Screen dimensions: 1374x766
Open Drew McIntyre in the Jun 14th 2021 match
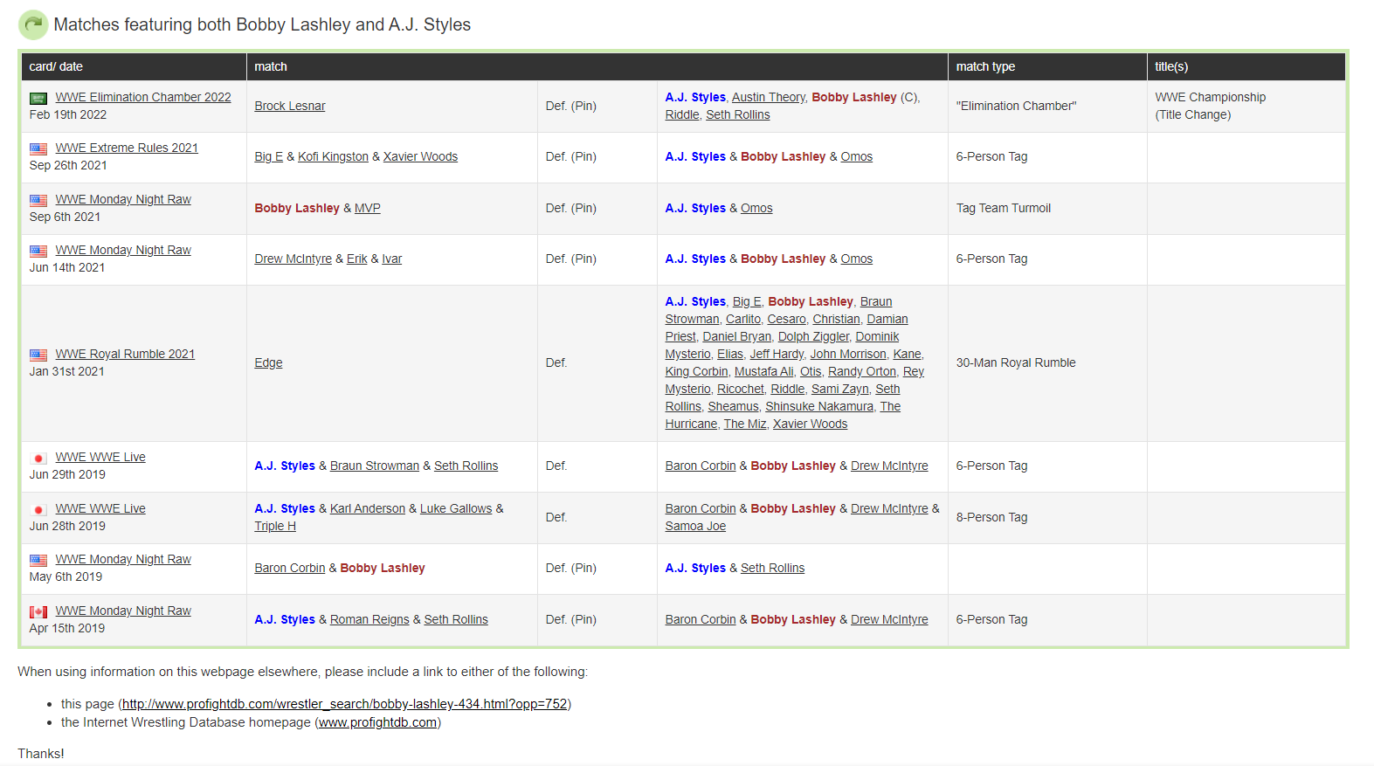(x=293, y=259)
